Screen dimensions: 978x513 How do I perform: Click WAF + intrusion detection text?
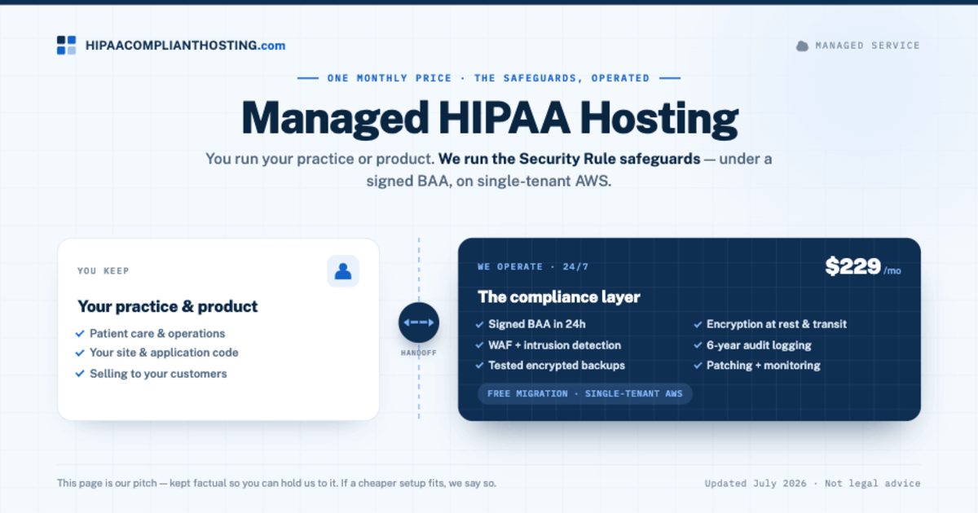point(555,345)
